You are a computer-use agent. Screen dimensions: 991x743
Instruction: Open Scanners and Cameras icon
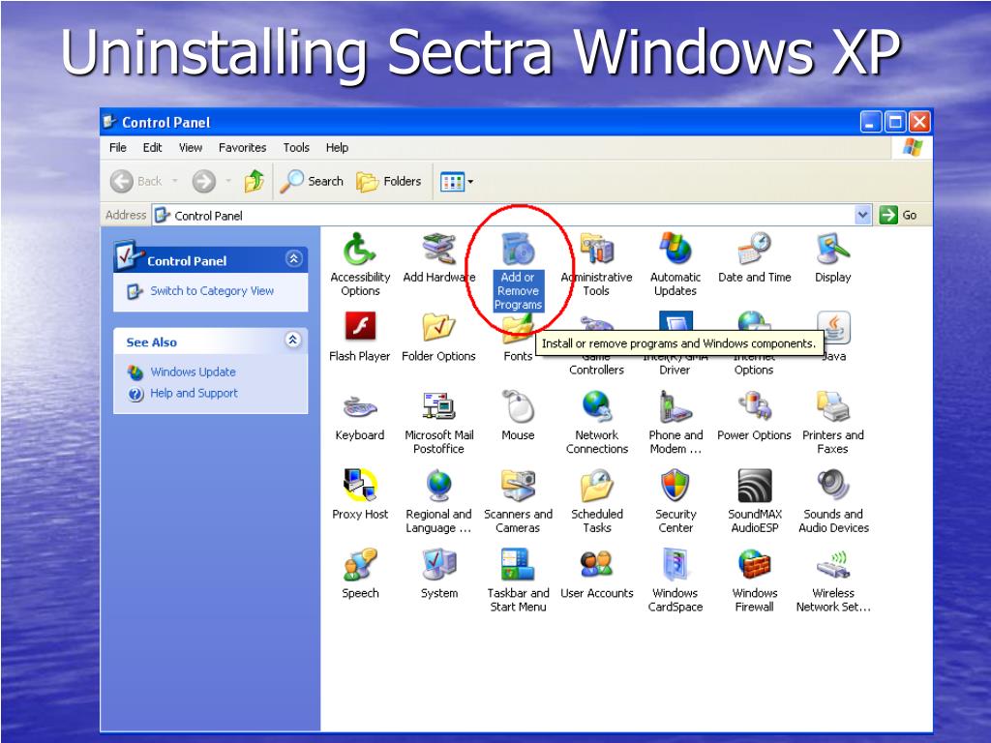coord(518,486)
